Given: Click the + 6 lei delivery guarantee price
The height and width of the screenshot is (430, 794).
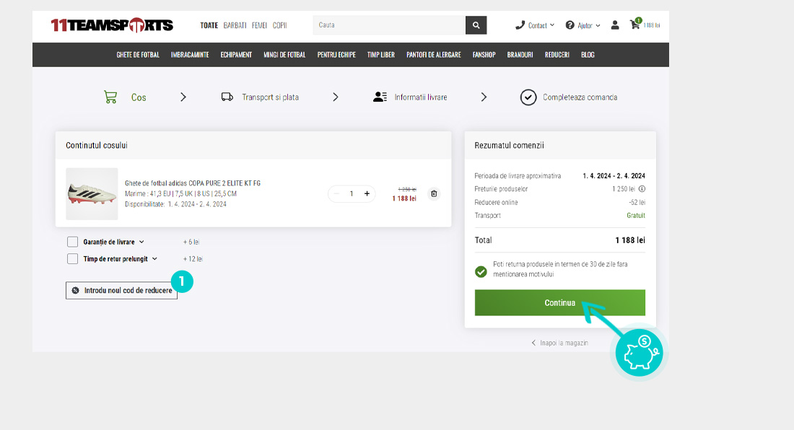Looking at the screenshot, I should click(191, 242).
